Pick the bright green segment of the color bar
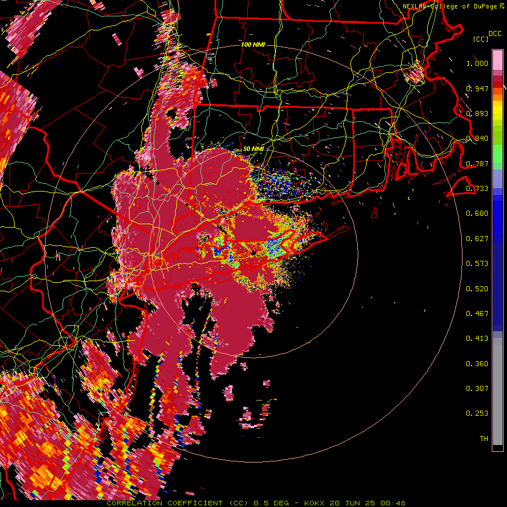Screen dimensions: 507x507 coord(497,154)
